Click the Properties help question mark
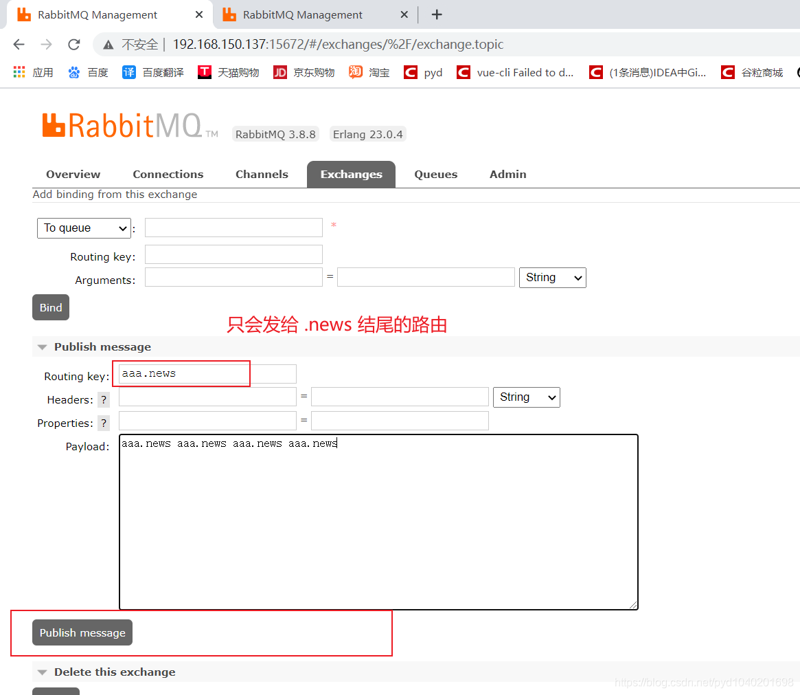Viewport: 800px width, 695px height. point(104,423)
